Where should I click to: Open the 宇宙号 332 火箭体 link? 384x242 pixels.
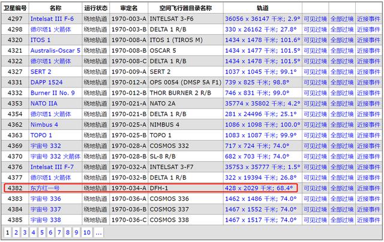(x=55, y=156)
